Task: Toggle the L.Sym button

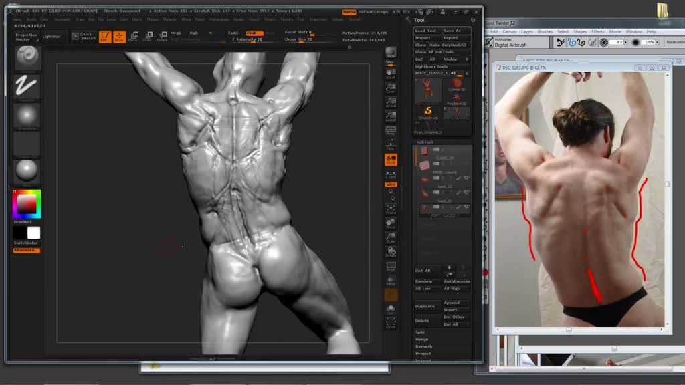Action: pos(391,174)
